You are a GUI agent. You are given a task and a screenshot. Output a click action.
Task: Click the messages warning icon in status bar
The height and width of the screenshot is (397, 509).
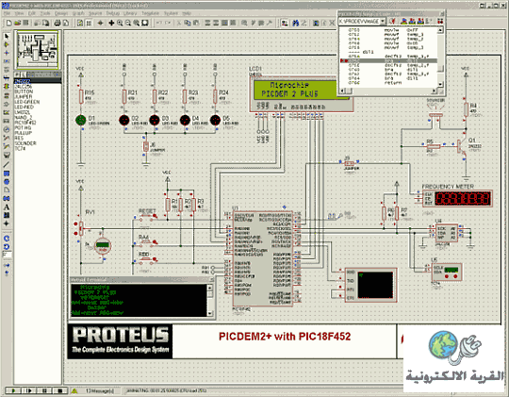pyautogui.click(x=74, y=390)
